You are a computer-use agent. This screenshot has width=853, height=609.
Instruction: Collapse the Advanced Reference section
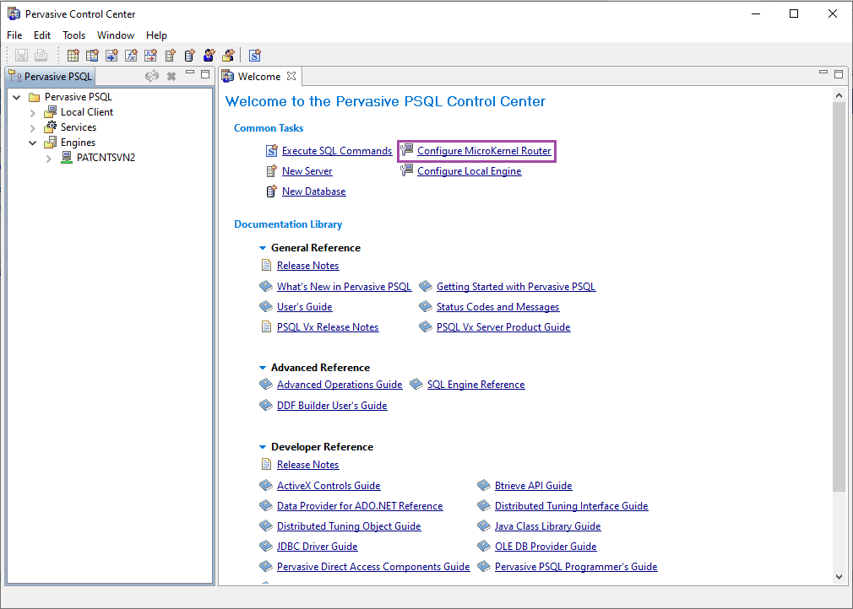click(x=263, y=368)
